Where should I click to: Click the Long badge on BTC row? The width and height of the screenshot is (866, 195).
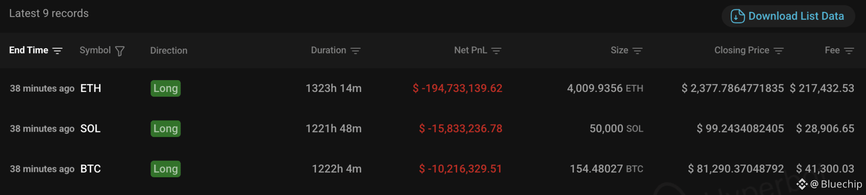pyautogui.click(x=166, y=169)
